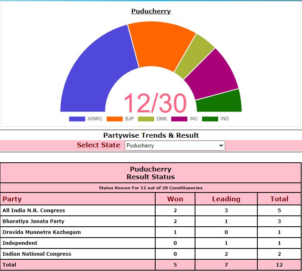
Task: Click Bharatiya Janata Party row name
Action: pos(33,221)
